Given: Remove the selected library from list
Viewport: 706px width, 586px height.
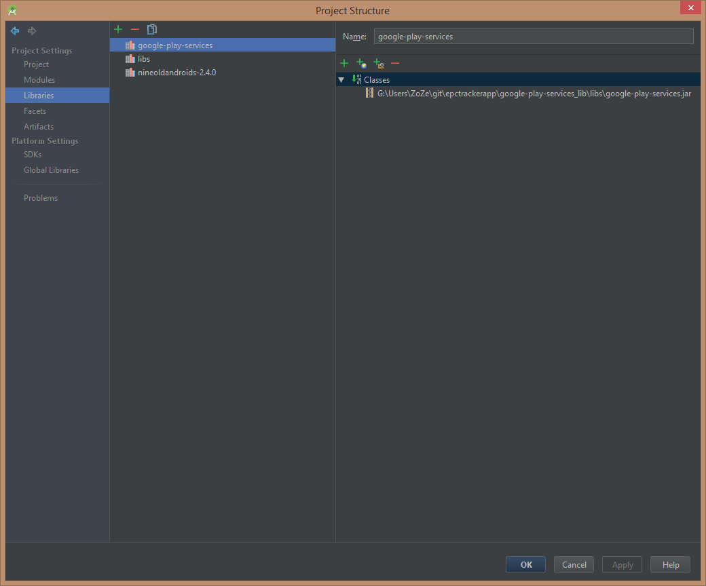Looking at the screenshot, I should click(x=135, y=29).
